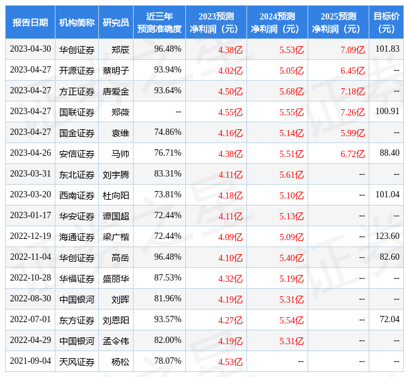Select researcher 袁维
Screen dimensions: 404x377
(120, 133)
